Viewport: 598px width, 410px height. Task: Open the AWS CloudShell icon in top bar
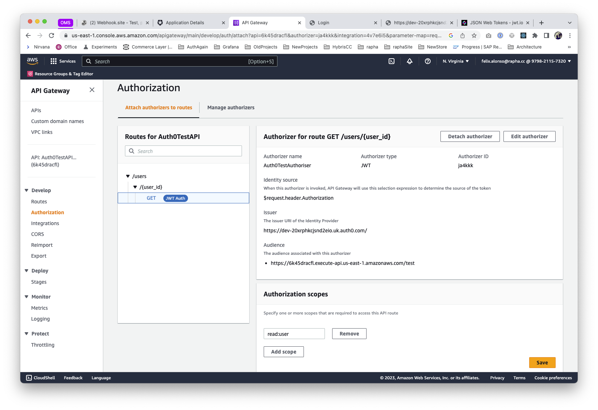tap(392, 62)
